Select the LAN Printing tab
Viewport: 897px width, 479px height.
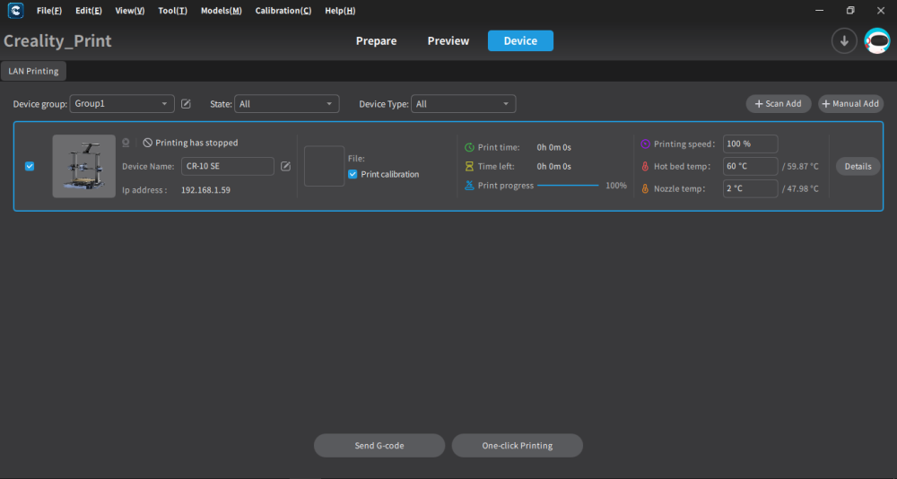33,72
